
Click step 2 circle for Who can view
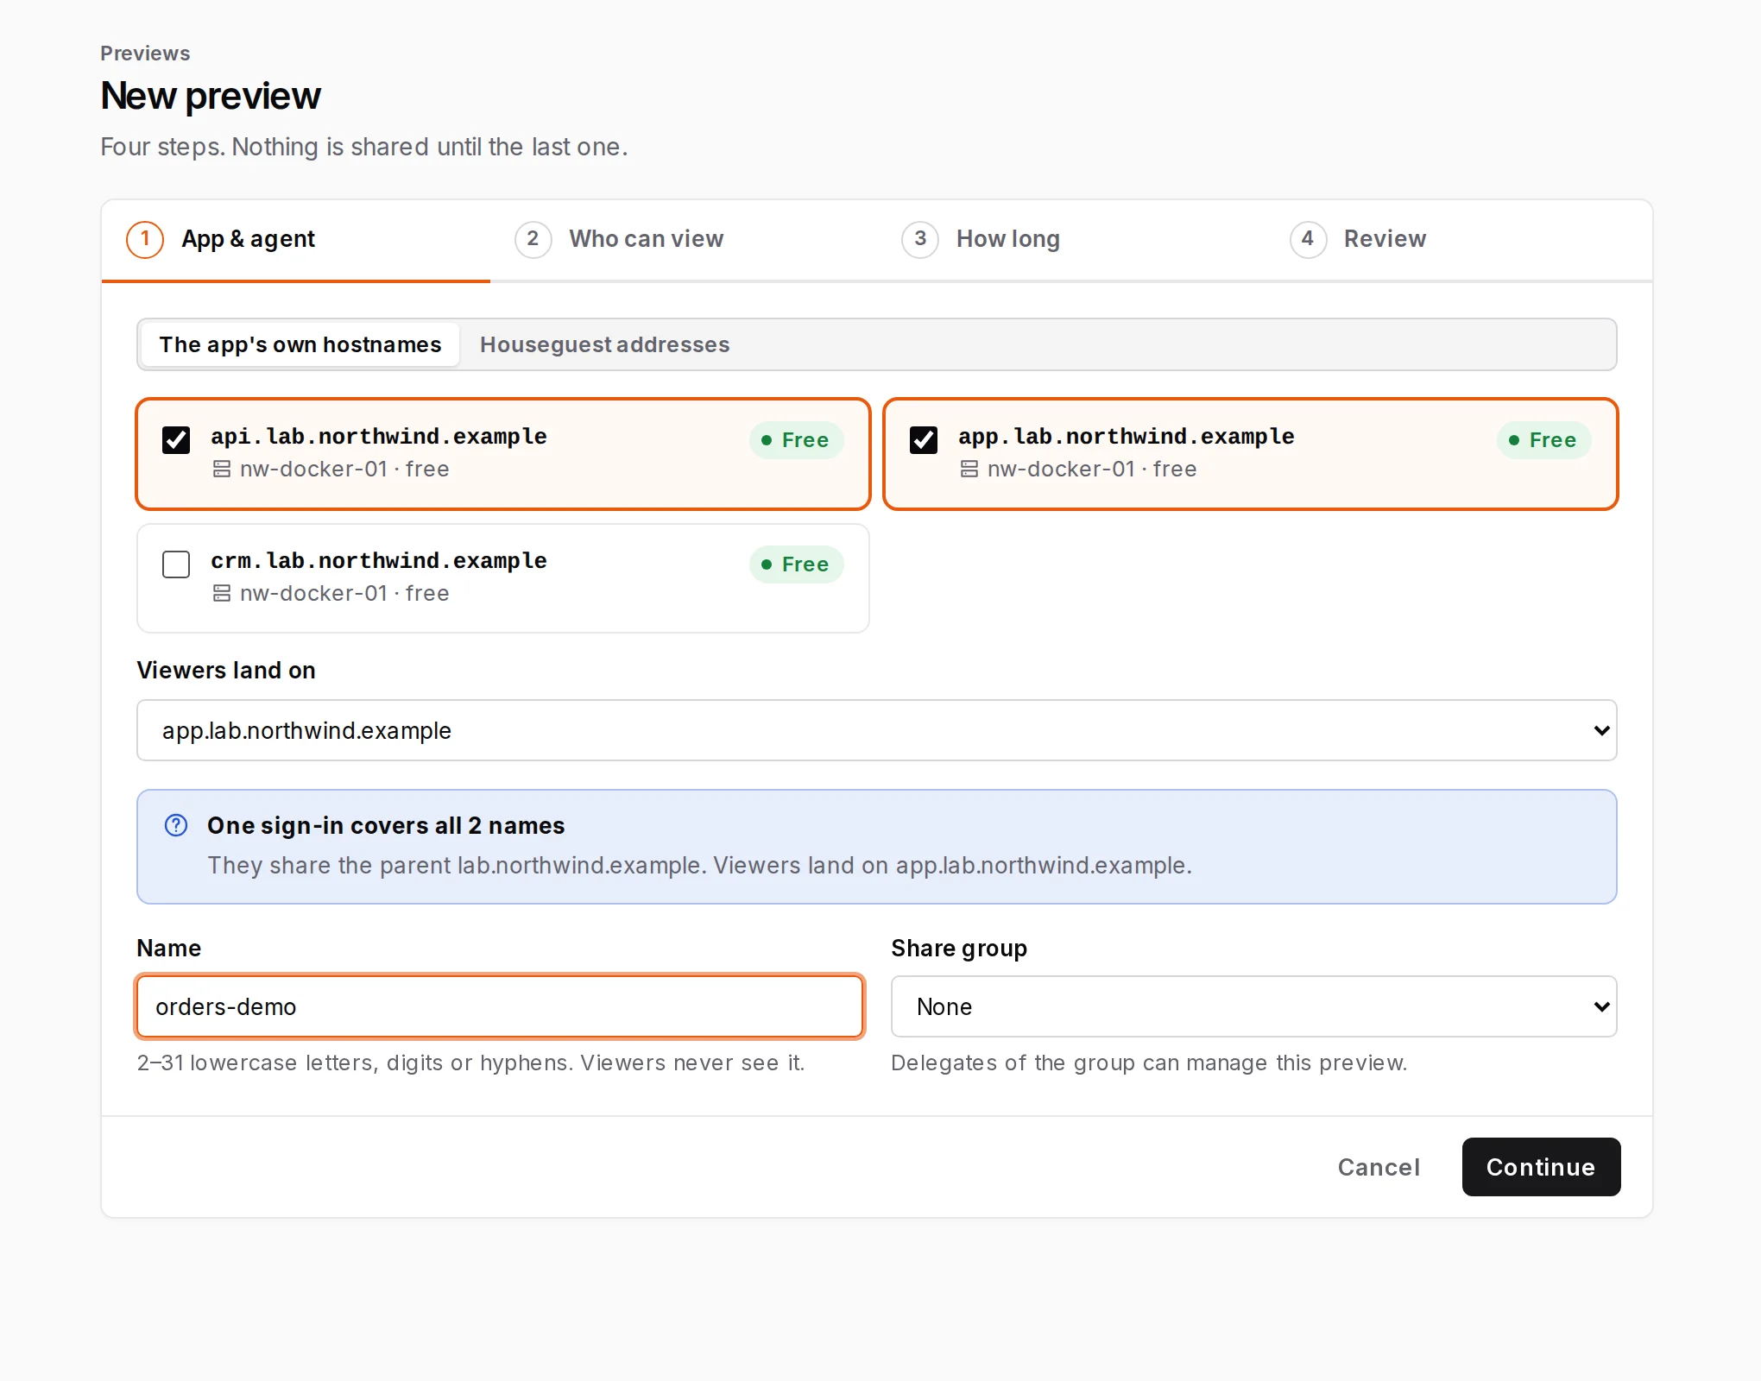pyautogui.click(x=533, y=239)
